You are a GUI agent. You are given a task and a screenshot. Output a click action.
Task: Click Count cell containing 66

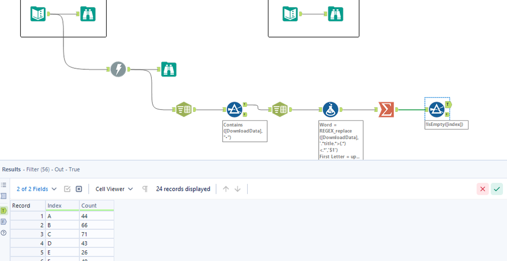96,225
